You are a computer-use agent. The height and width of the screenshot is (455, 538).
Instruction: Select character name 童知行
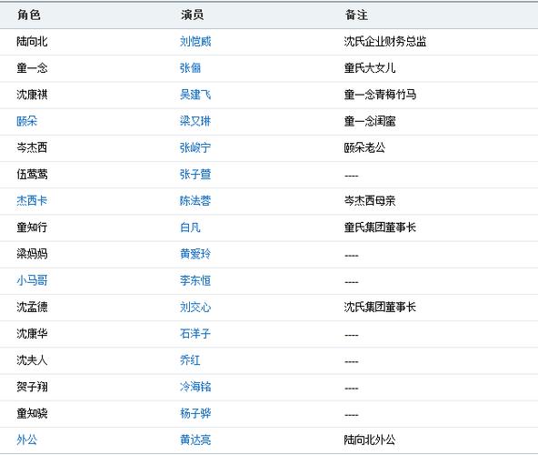click(32, 227)
